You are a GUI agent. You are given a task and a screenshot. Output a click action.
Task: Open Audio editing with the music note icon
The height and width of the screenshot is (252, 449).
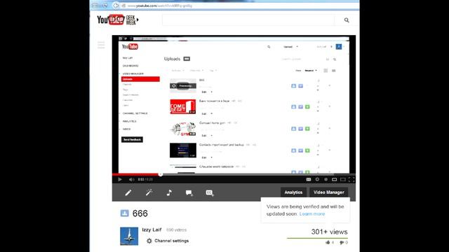pyautogui.click(x=169, y=192)
